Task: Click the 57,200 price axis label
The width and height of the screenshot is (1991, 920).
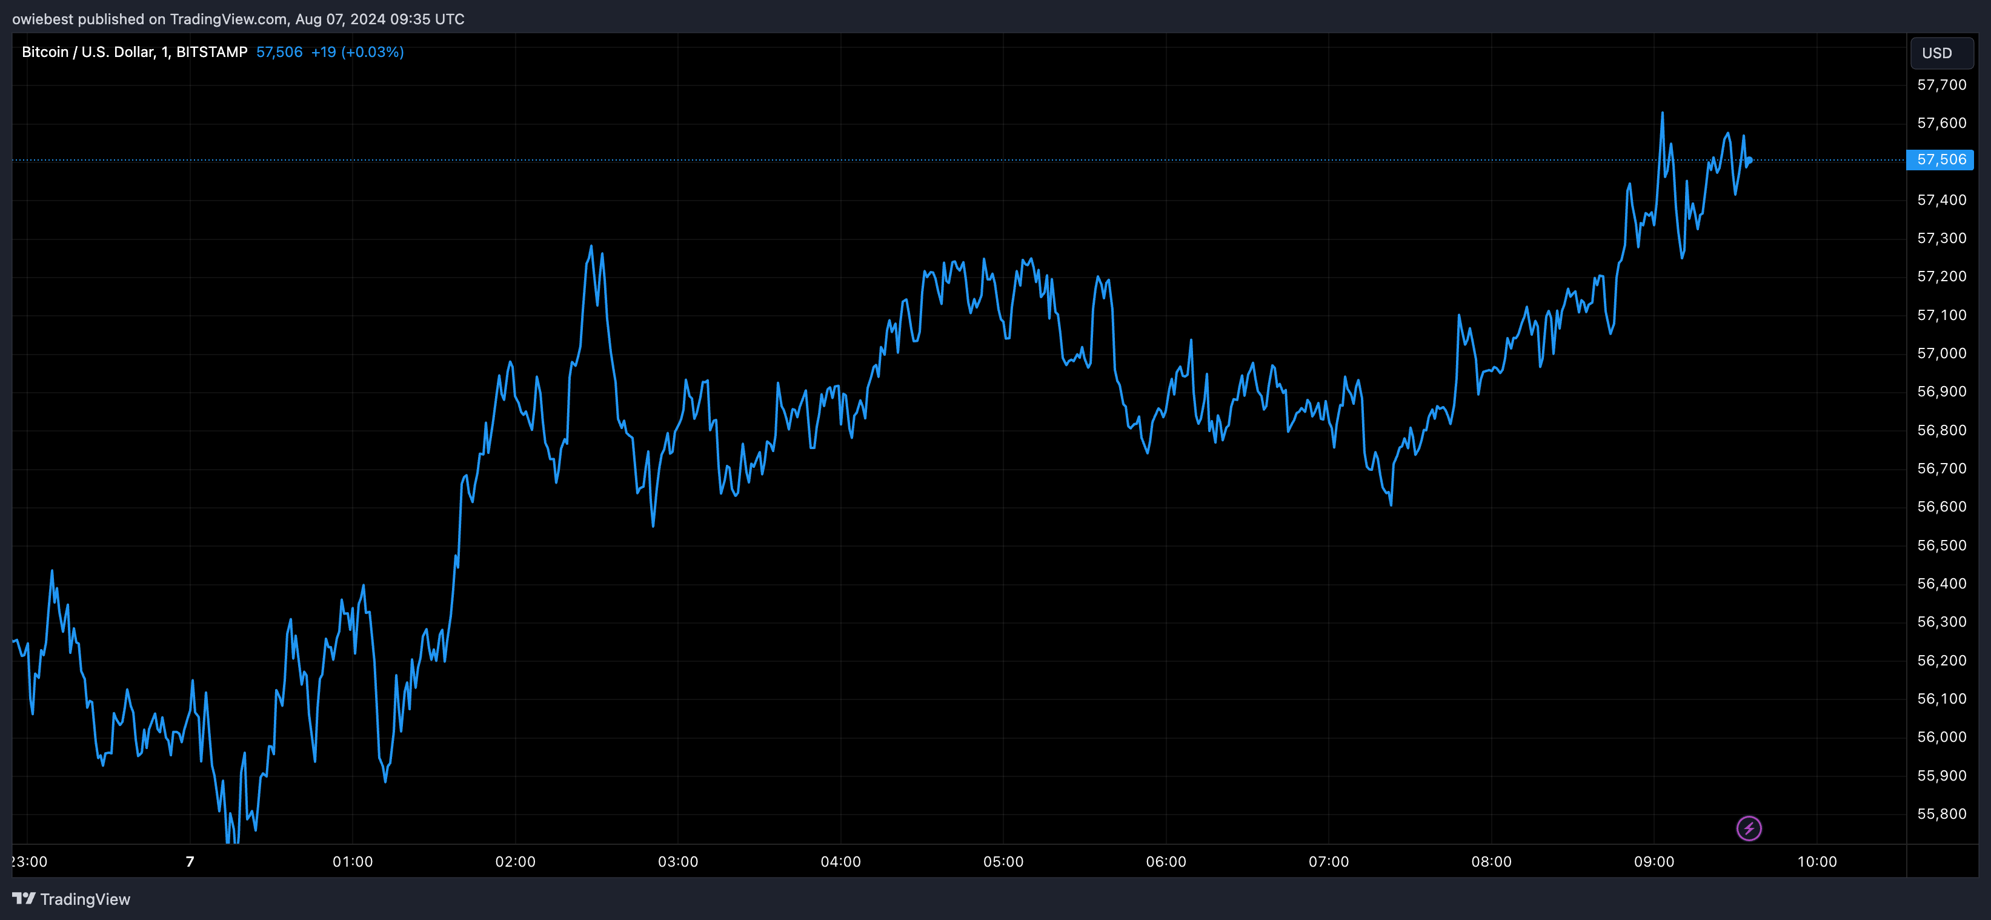Action: 1941,277
